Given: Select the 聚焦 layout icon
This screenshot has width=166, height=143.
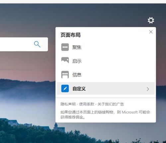Looking at the screenshot, I should (65, 47).
